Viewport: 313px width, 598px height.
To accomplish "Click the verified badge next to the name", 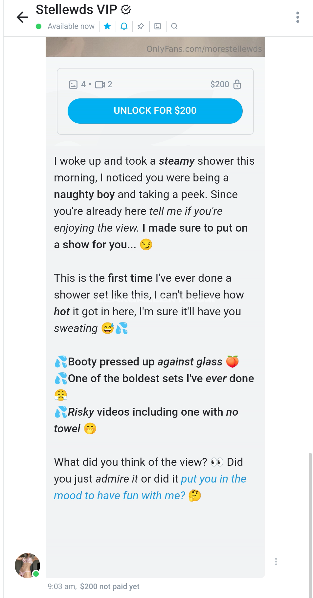I will click(126, 10).
